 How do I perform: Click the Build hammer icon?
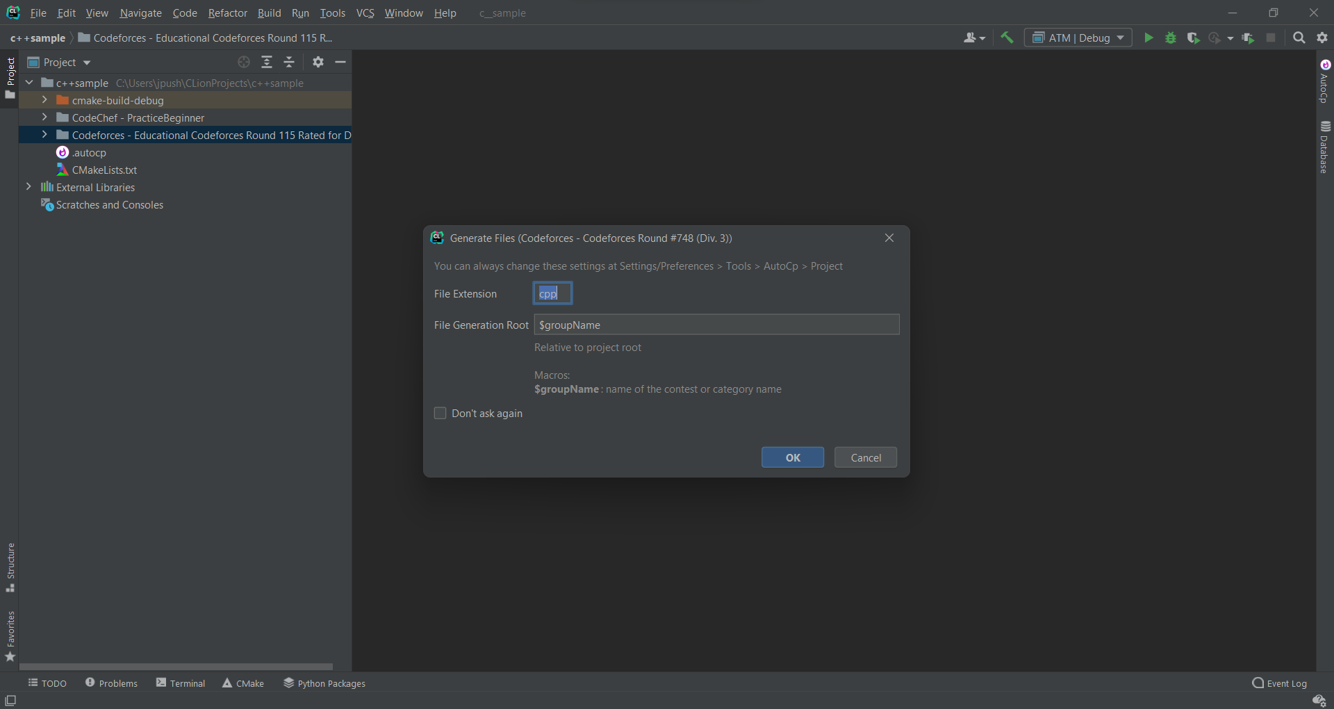pos(1007,38)
